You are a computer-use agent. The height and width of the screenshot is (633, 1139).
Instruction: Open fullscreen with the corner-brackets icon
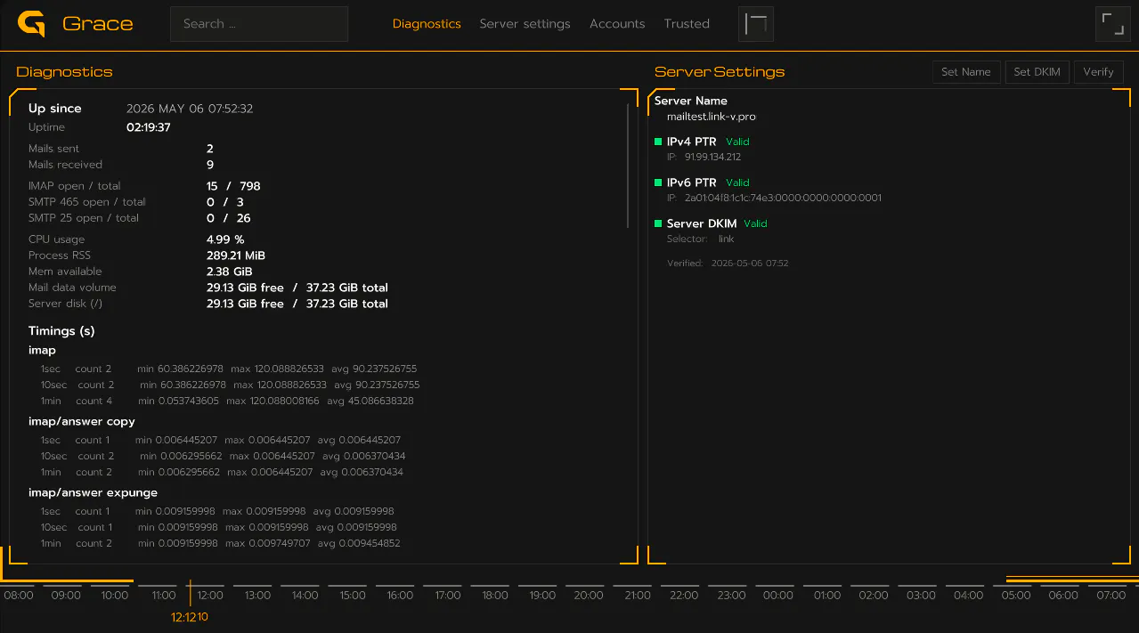point(1112,24)
